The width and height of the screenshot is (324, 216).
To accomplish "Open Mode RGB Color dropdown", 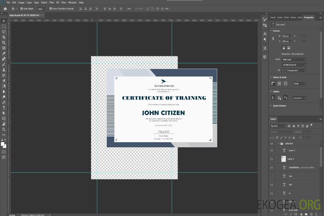I will (294, 59).
